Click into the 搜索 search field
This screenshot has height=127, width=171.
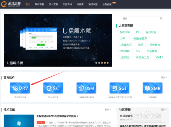click(142, 18)
